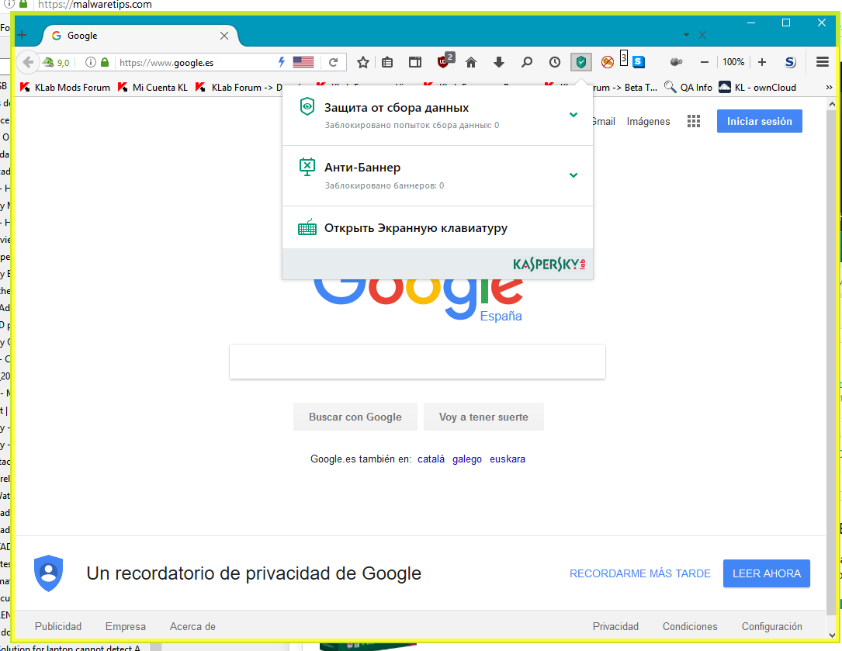Open Mi Cuenta KL bookmark
Image resolution: width=842 pixels, height=651 pixels.
click(x=153, y=87)
